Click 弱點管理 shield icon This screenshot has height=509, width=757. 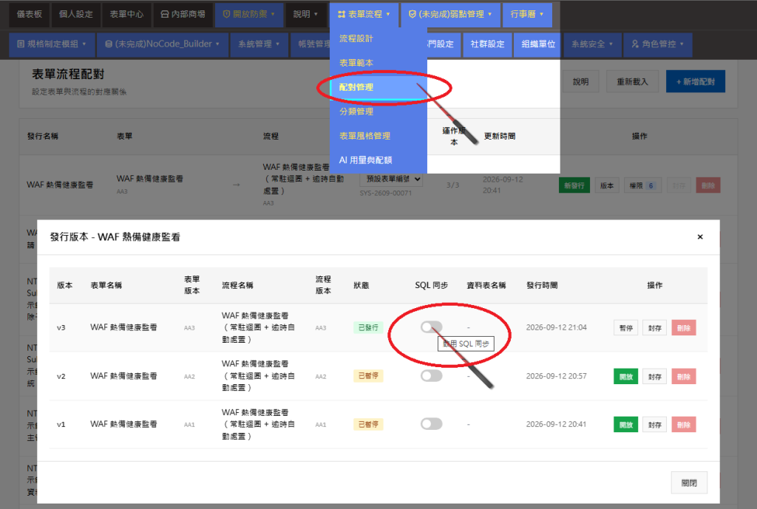412,15
